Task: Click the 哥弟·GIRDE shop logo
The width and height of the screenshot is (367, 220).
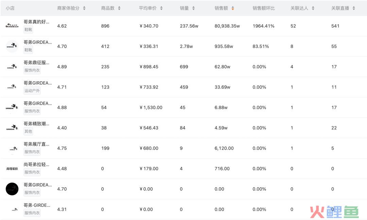Action: [15, 209]
